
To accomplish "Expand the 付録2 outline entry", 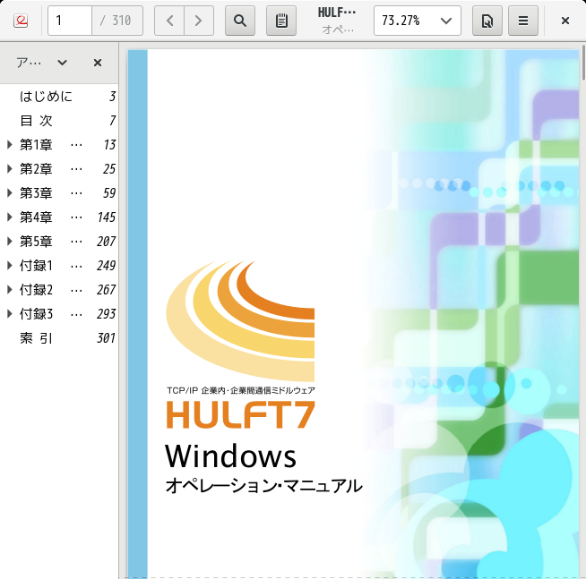I will click(x=10, y=290).
